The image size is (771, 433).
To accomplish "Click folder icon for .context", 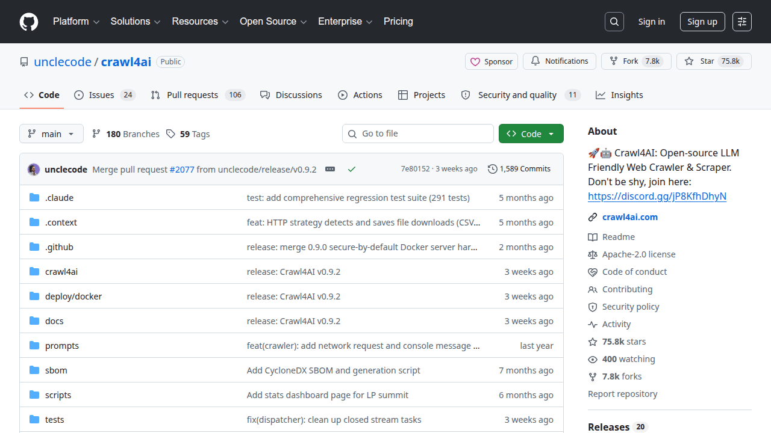I will 34,222.
